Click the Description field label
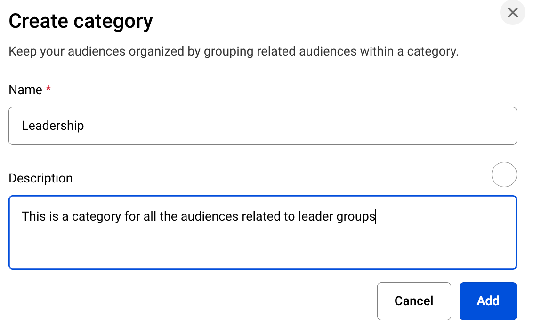The image size is (533, 333). [40, 178]
